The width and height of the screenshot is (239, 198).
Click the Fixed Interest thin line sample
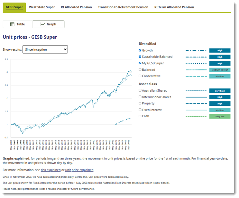click(x=196, y=110)
